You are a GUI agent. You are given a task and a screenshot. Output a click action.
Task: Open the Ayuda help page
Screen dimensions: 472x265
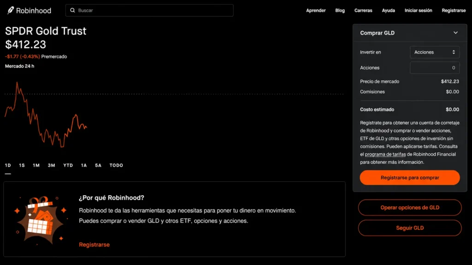[388, 11]
